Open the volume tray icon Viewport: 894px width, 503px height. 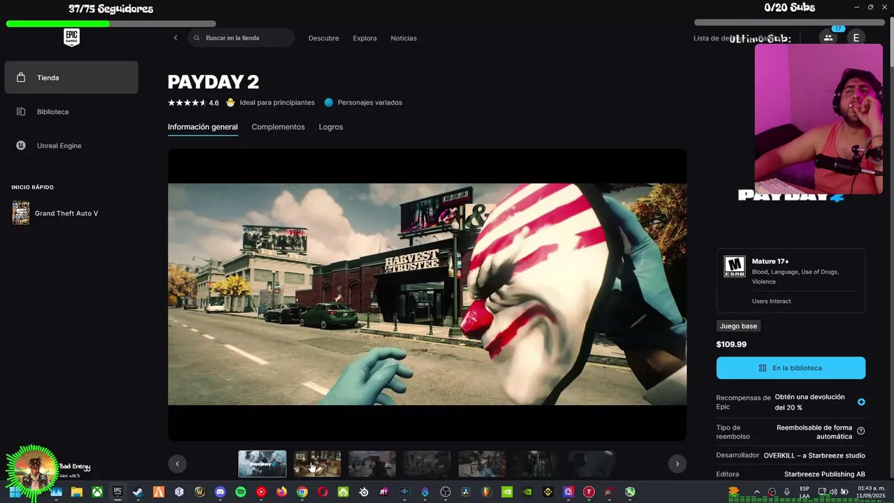(x=834, y=492)
